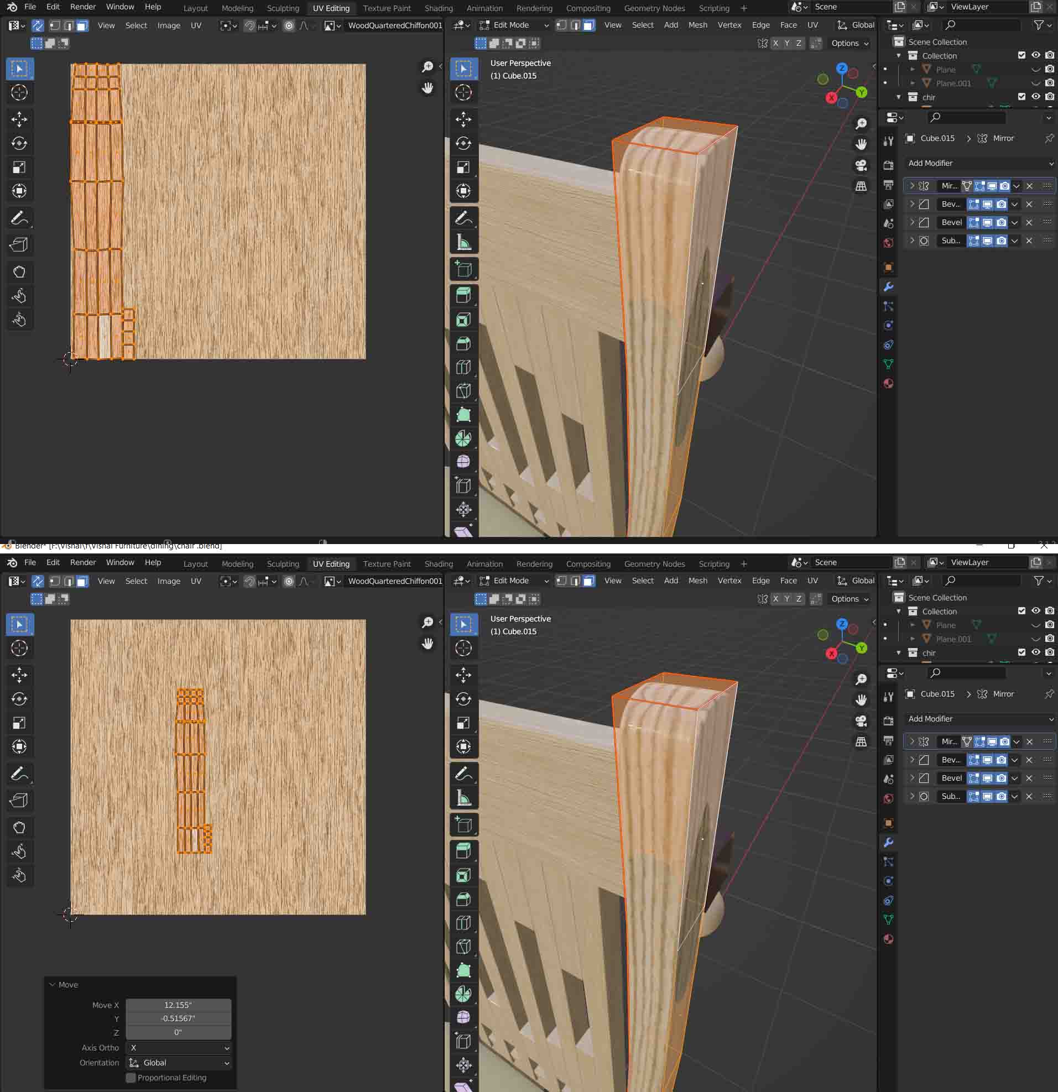1058x1092 pixels.
Task: Select the Move tool in the UV editor toolbar
Action: (19, 119)
